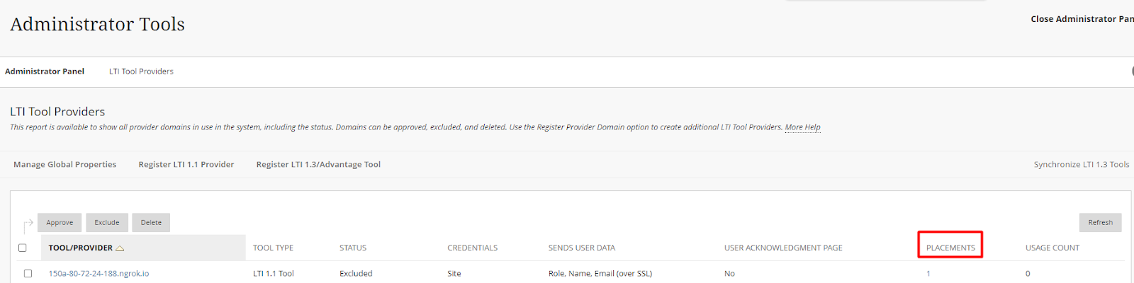Viewport: 1134px width, 283px height.
Task: Click the sort arrow beside Tool/Provider
Action: click(120, 248)
